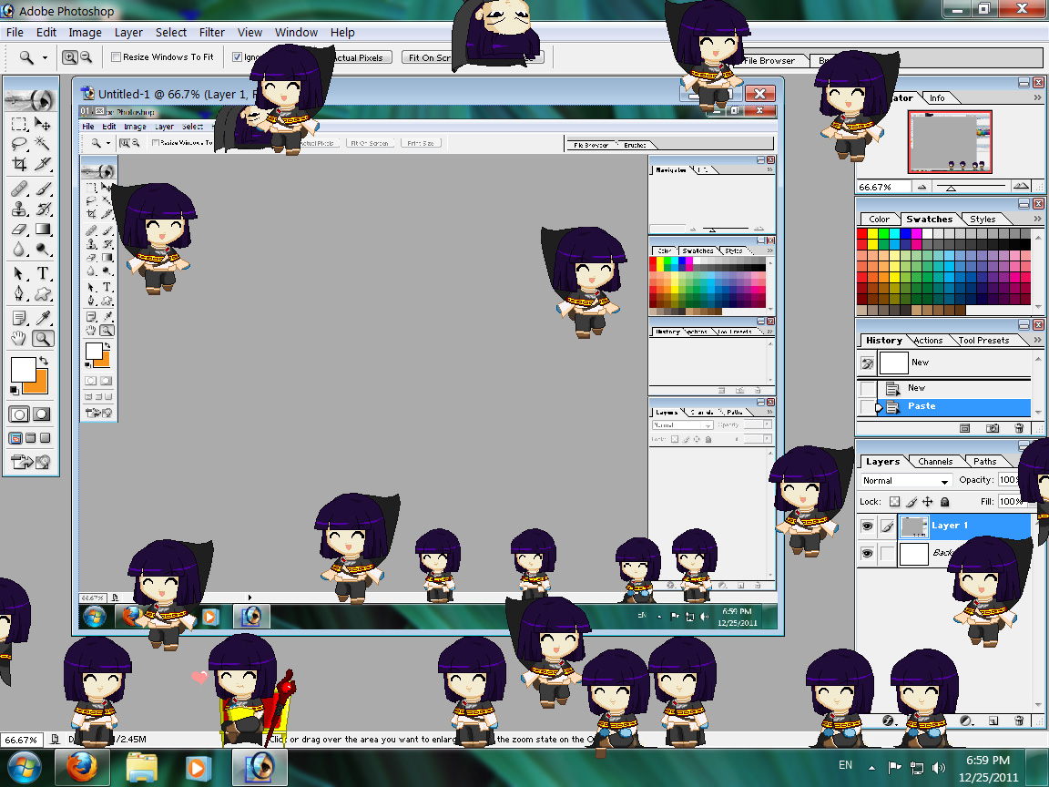
Task: Open the Swatches panel options menu arrow
Action: click(1038, 219)
